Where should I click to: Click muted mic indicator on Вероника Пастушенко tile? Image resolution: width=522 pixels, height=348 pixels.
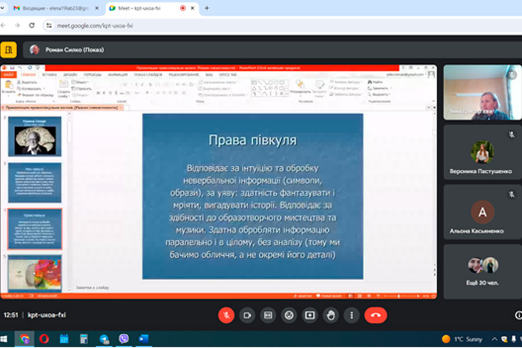click(x=512, y=135)
